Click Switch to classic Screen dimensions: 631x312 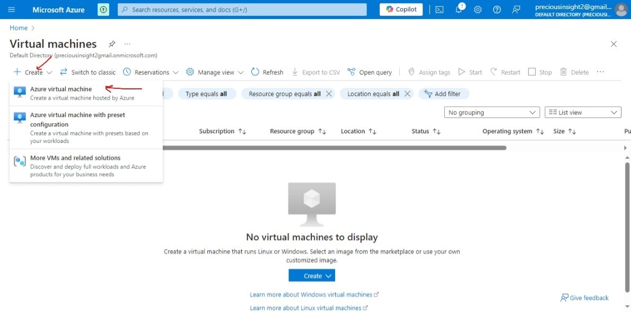point(87,72)
